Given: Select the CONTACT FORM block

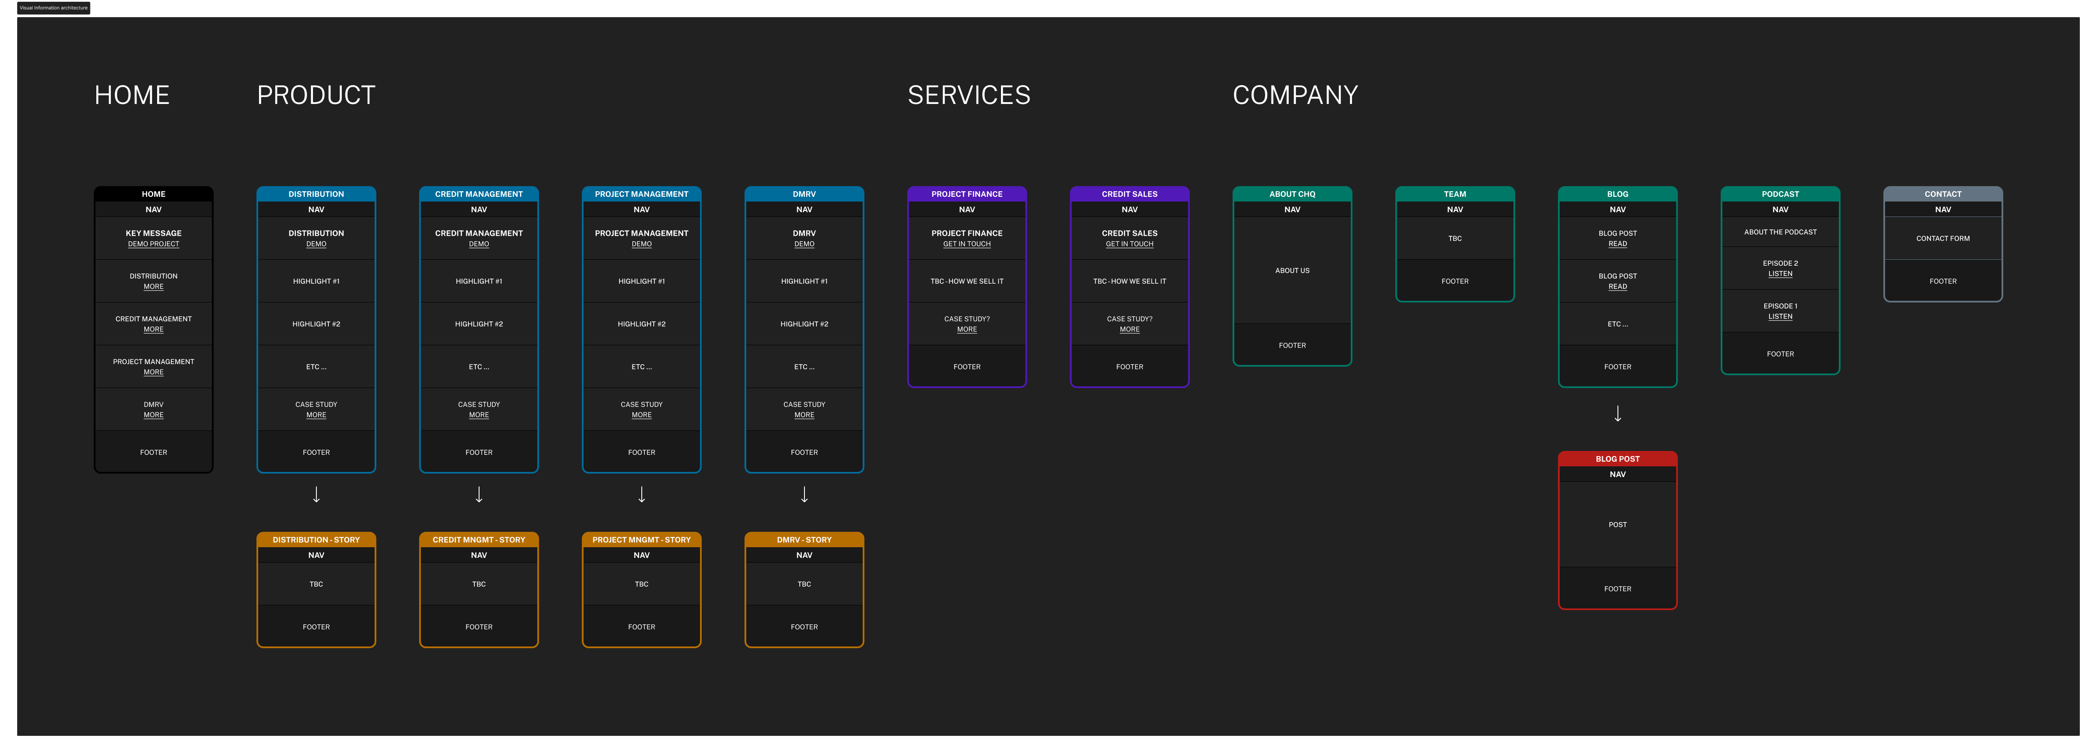Looking at the screenshot, I should pos(1942,238).
